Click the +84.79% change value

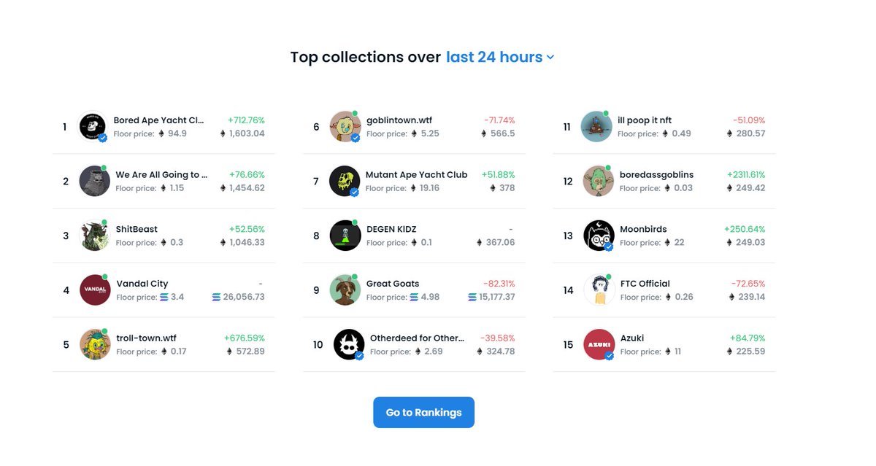[x=748, y=338]
